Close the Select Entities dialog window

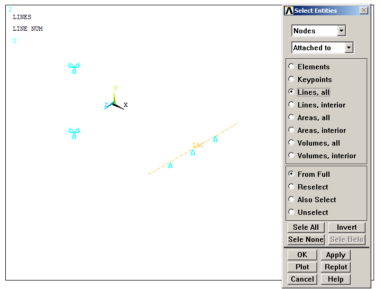click(x=364, y=11)
